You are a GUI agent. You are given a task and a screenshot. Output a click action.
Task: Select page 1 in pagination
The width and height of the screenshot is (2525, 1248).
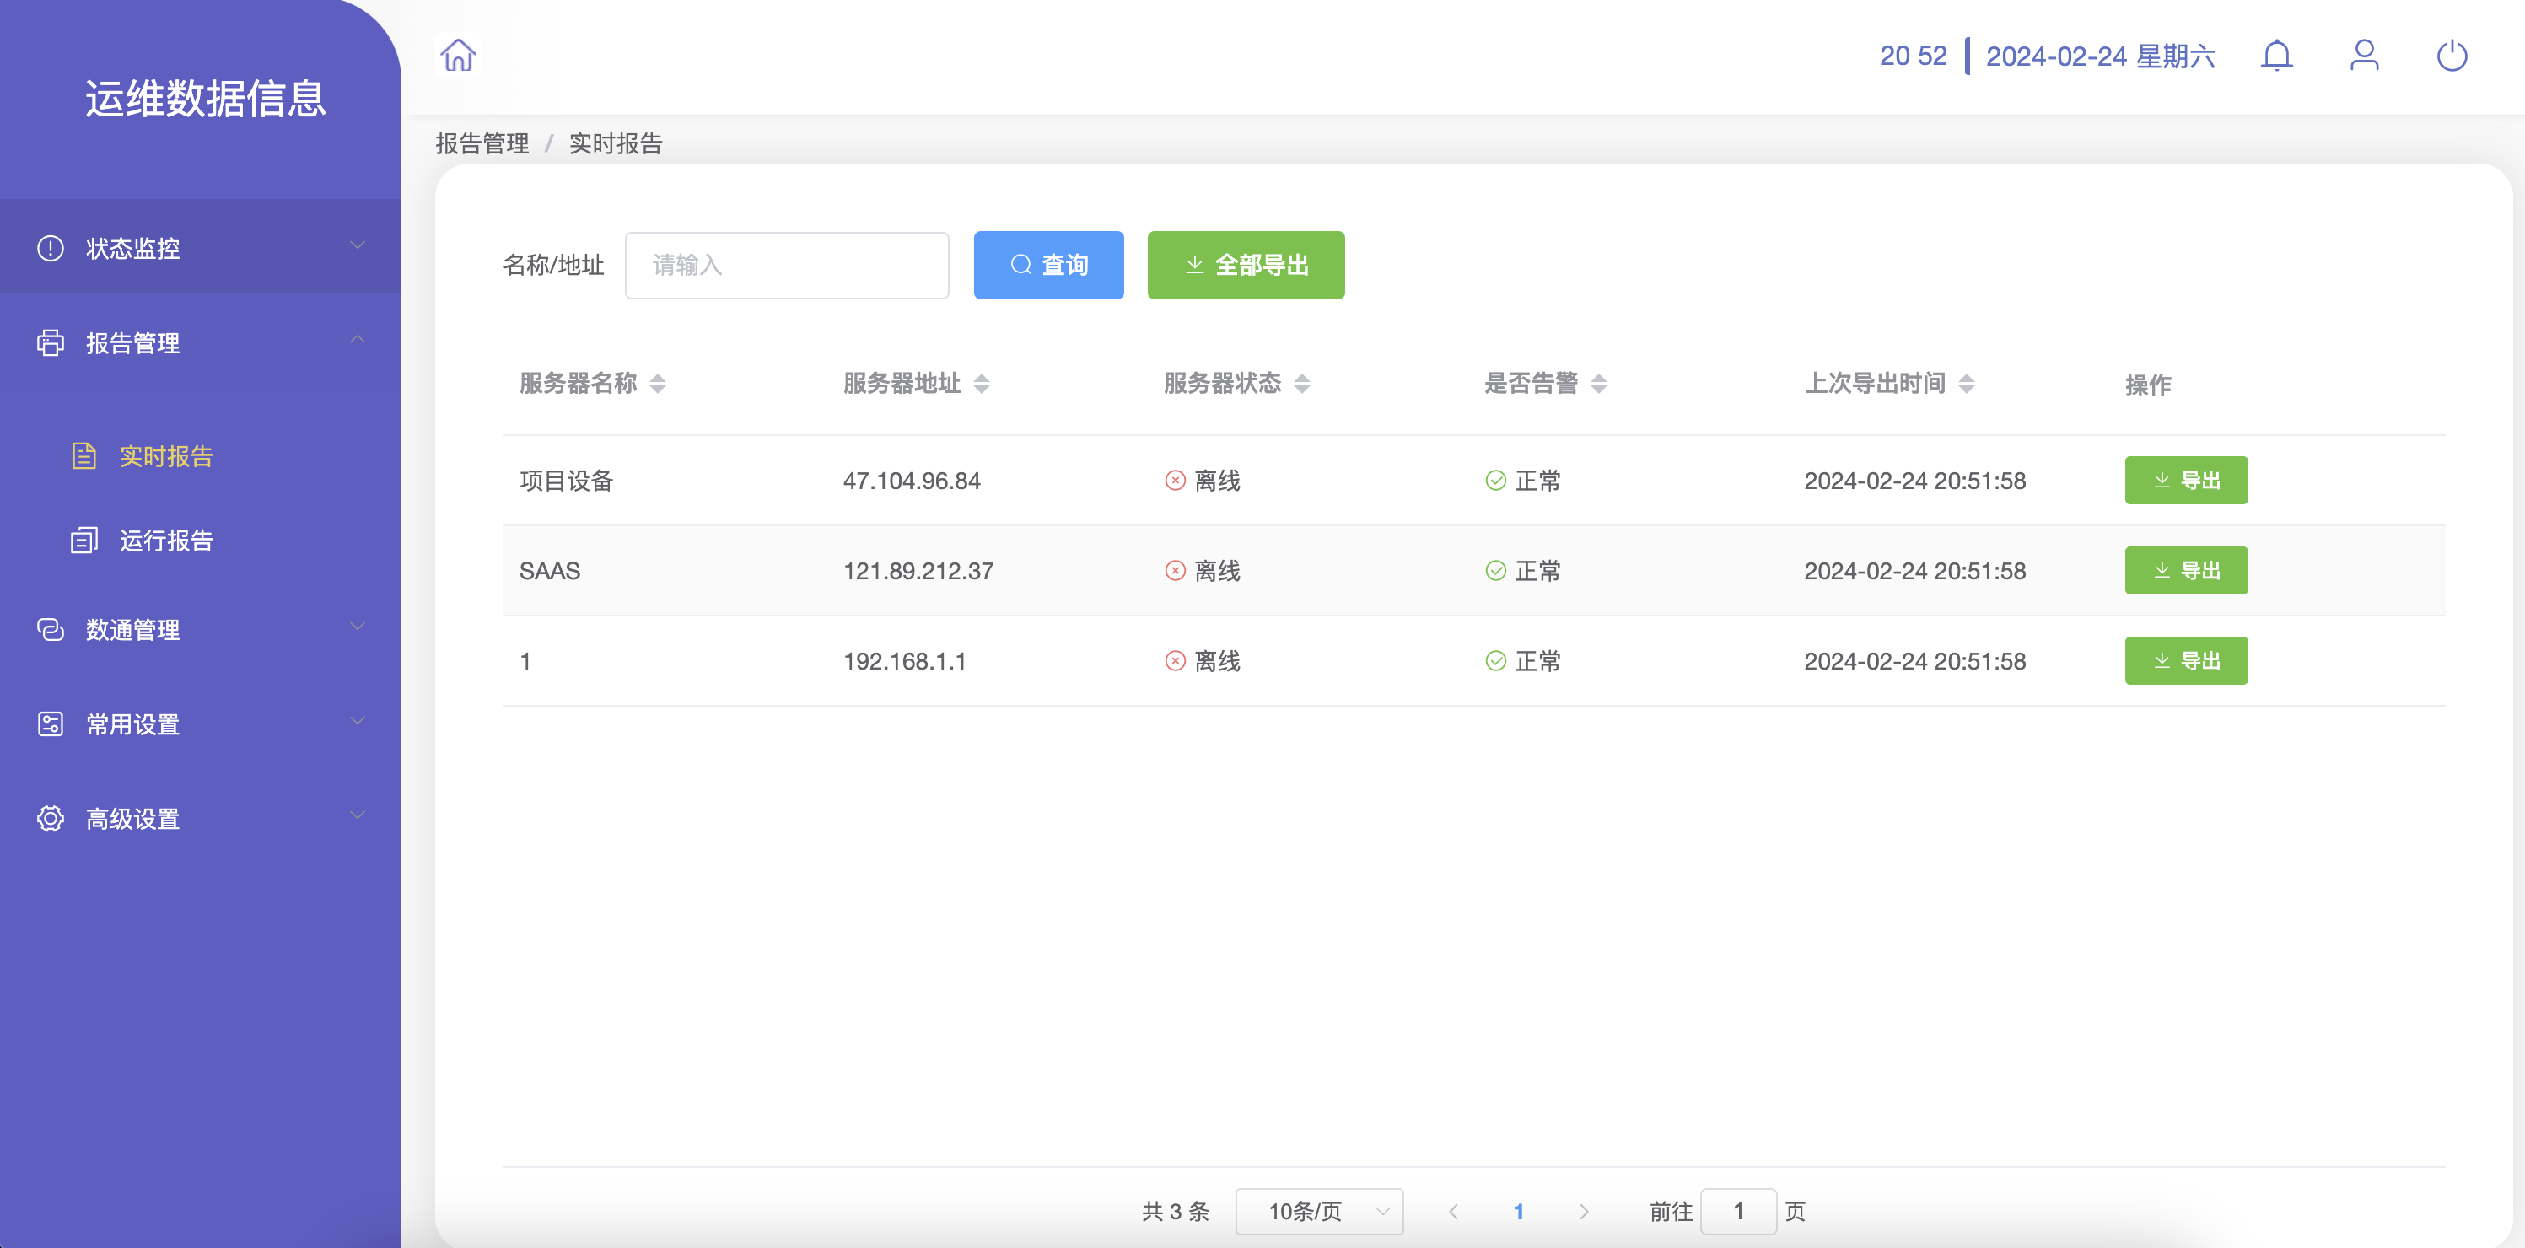(1518, 1212)
